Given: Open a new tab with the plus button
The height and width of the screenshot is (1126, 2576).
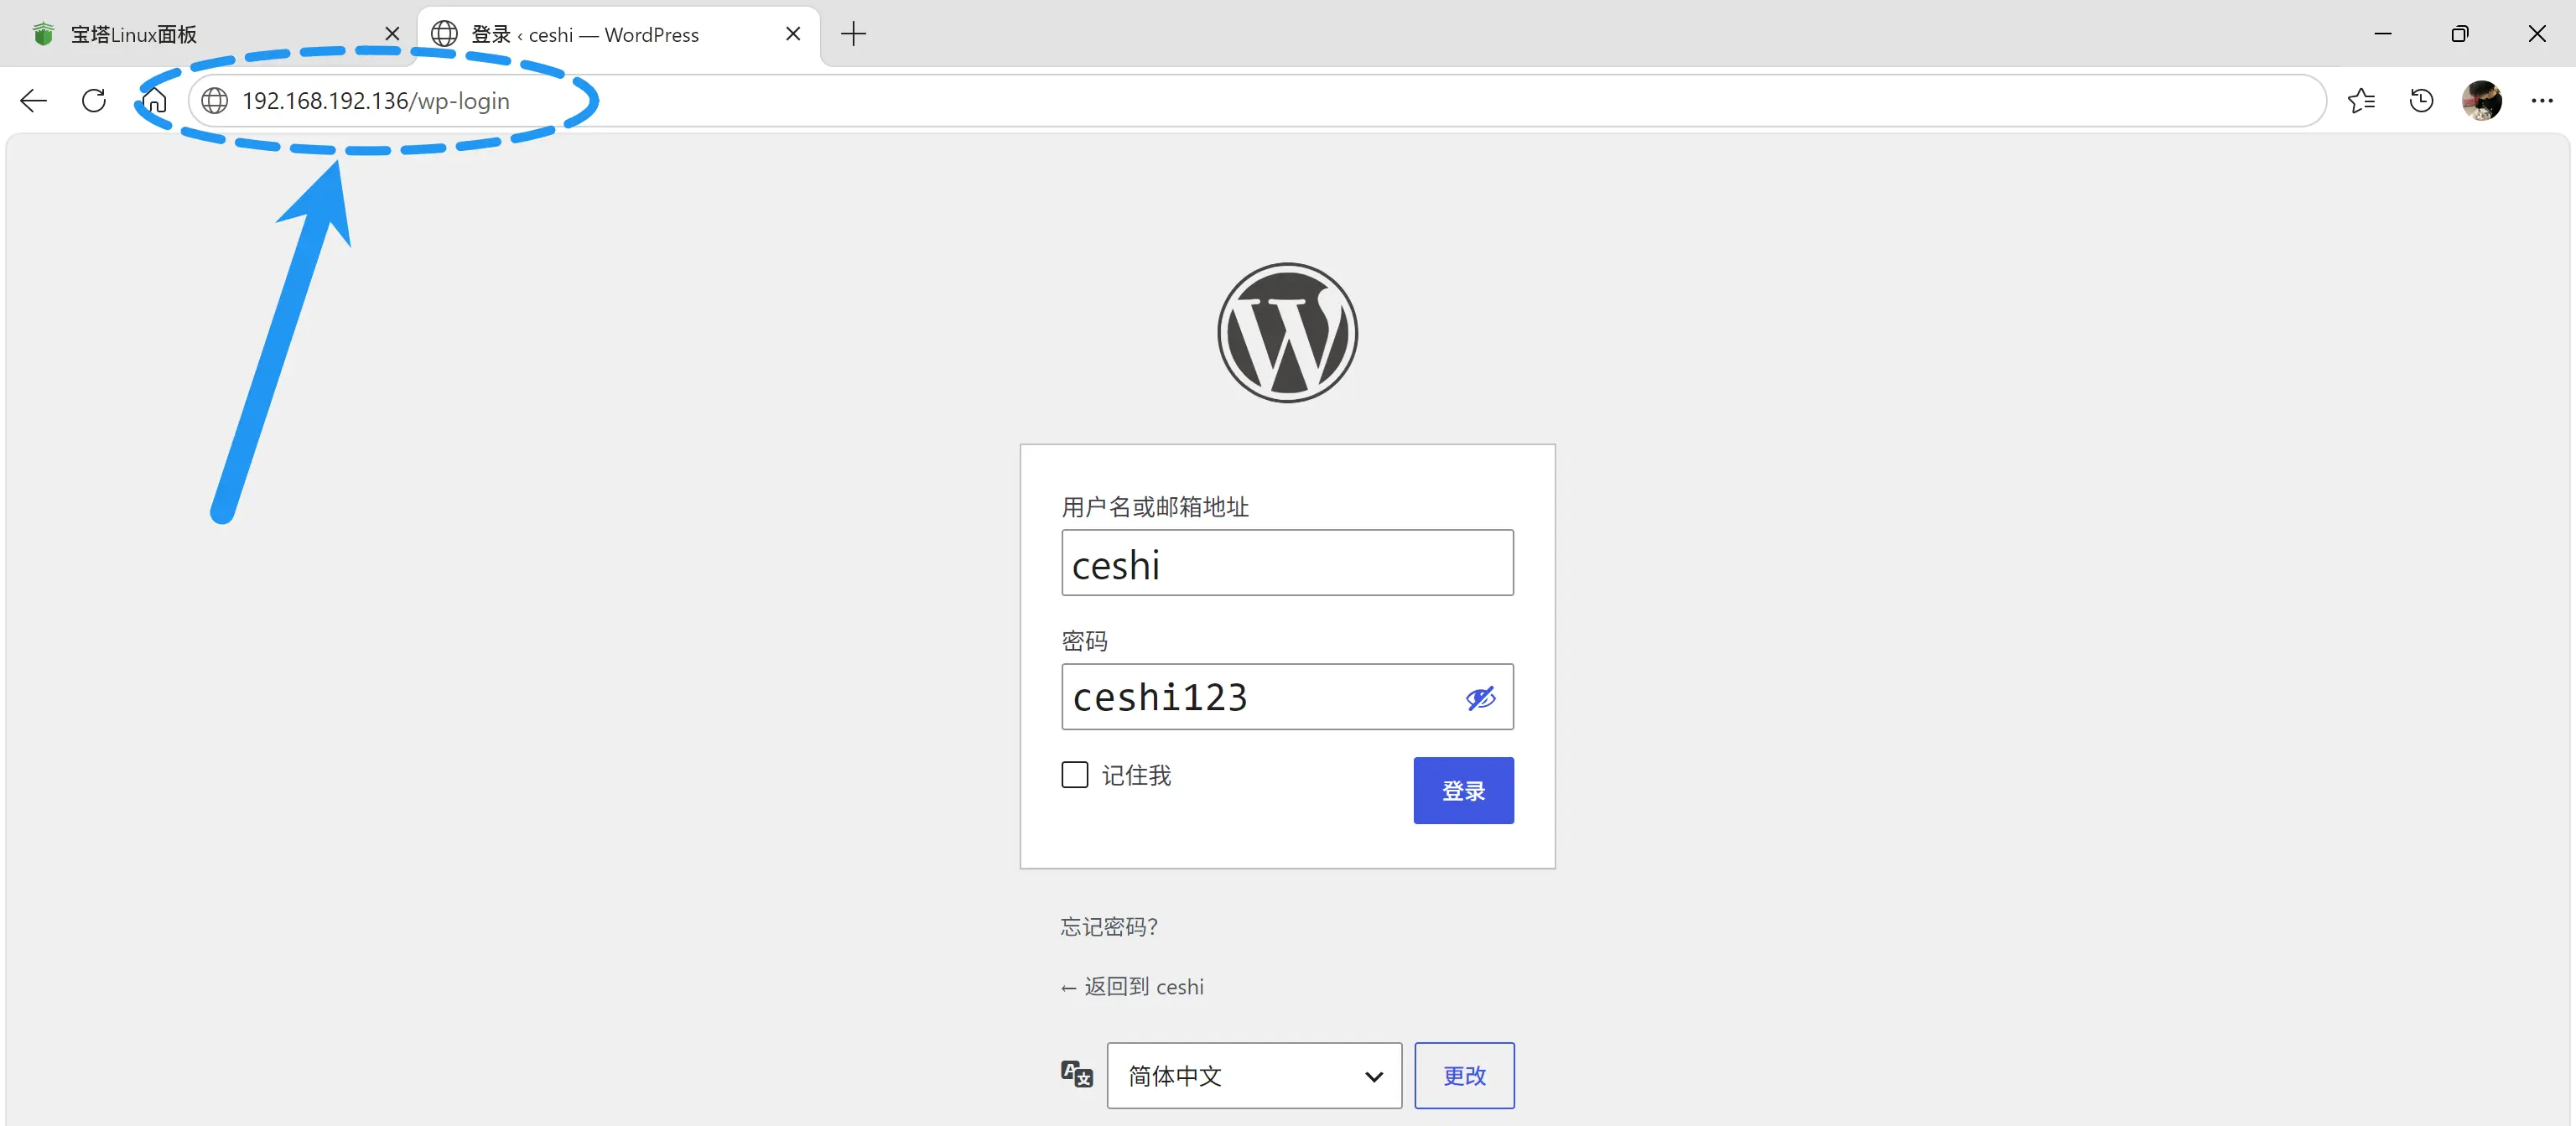Looking at the screenshot, I should pos(853,35).
